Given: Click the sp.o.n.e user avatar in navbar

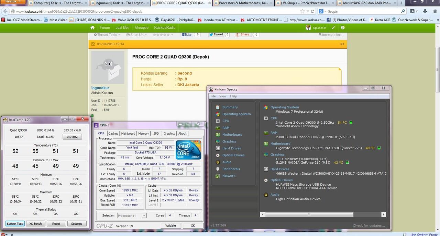Looking at the screenshot, I should pos(308,27).
